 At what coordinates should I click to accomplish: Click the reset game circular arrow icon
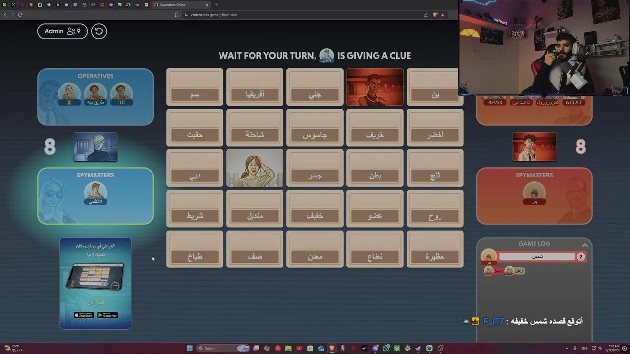tap(99, 31)
